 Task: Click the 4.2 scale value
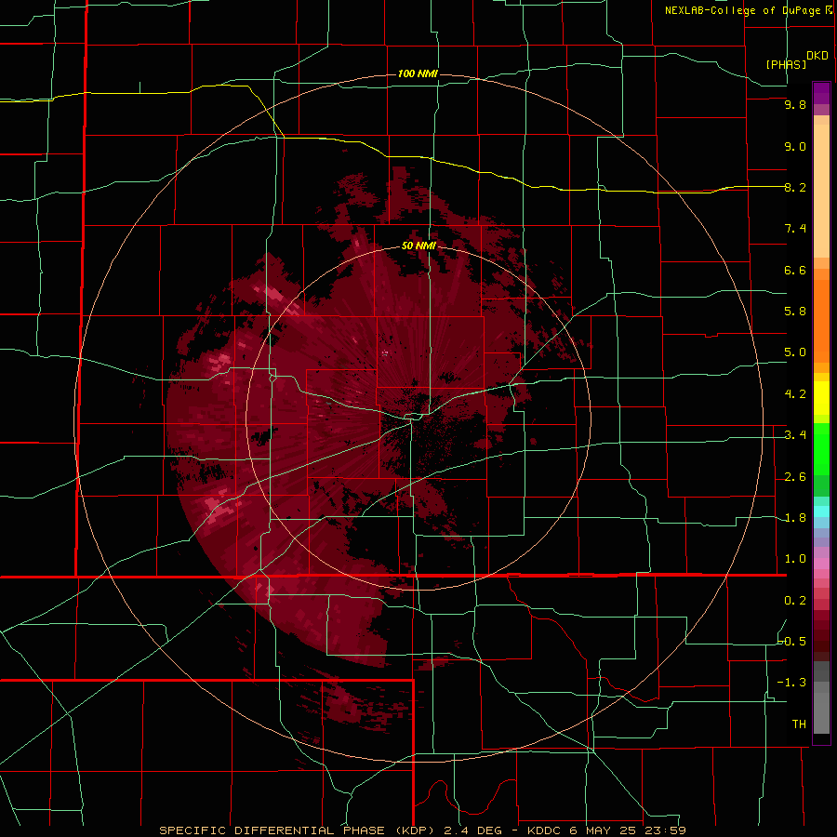(795, 394)
